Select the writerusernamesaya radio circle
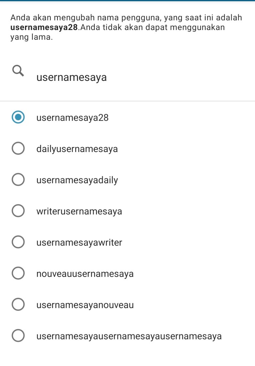 click(x=18, y=211)
